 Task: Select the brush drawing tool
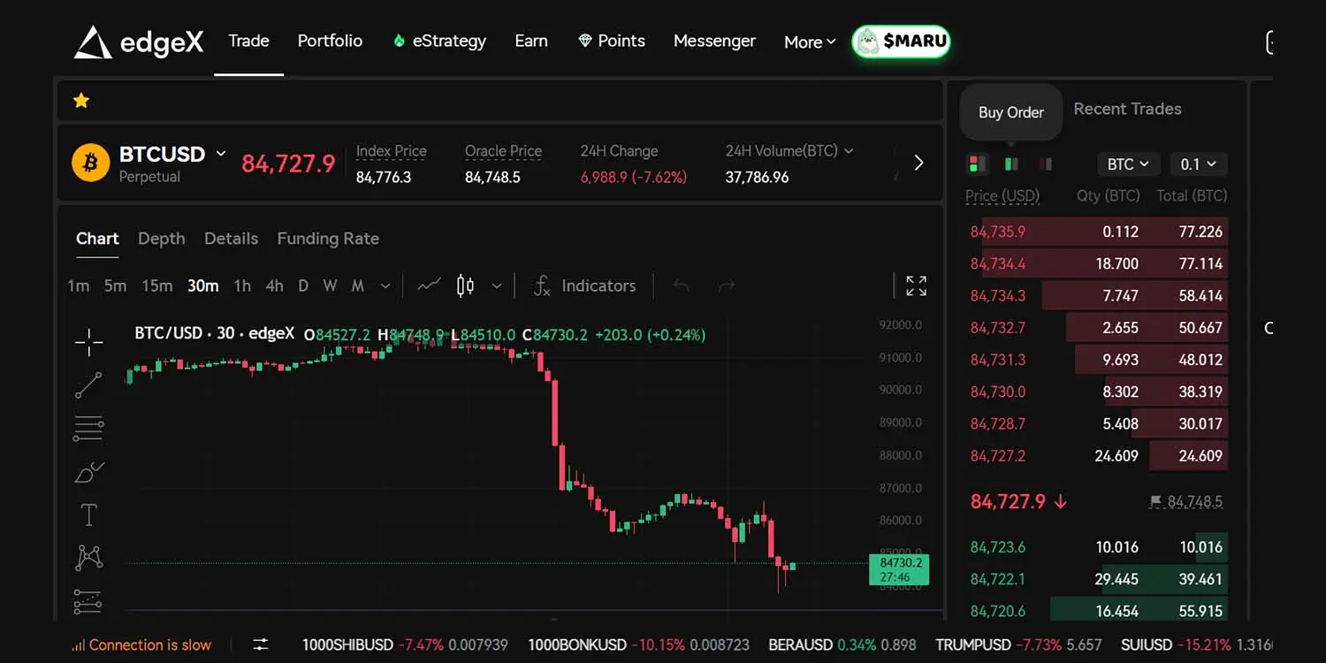[88, 471]
